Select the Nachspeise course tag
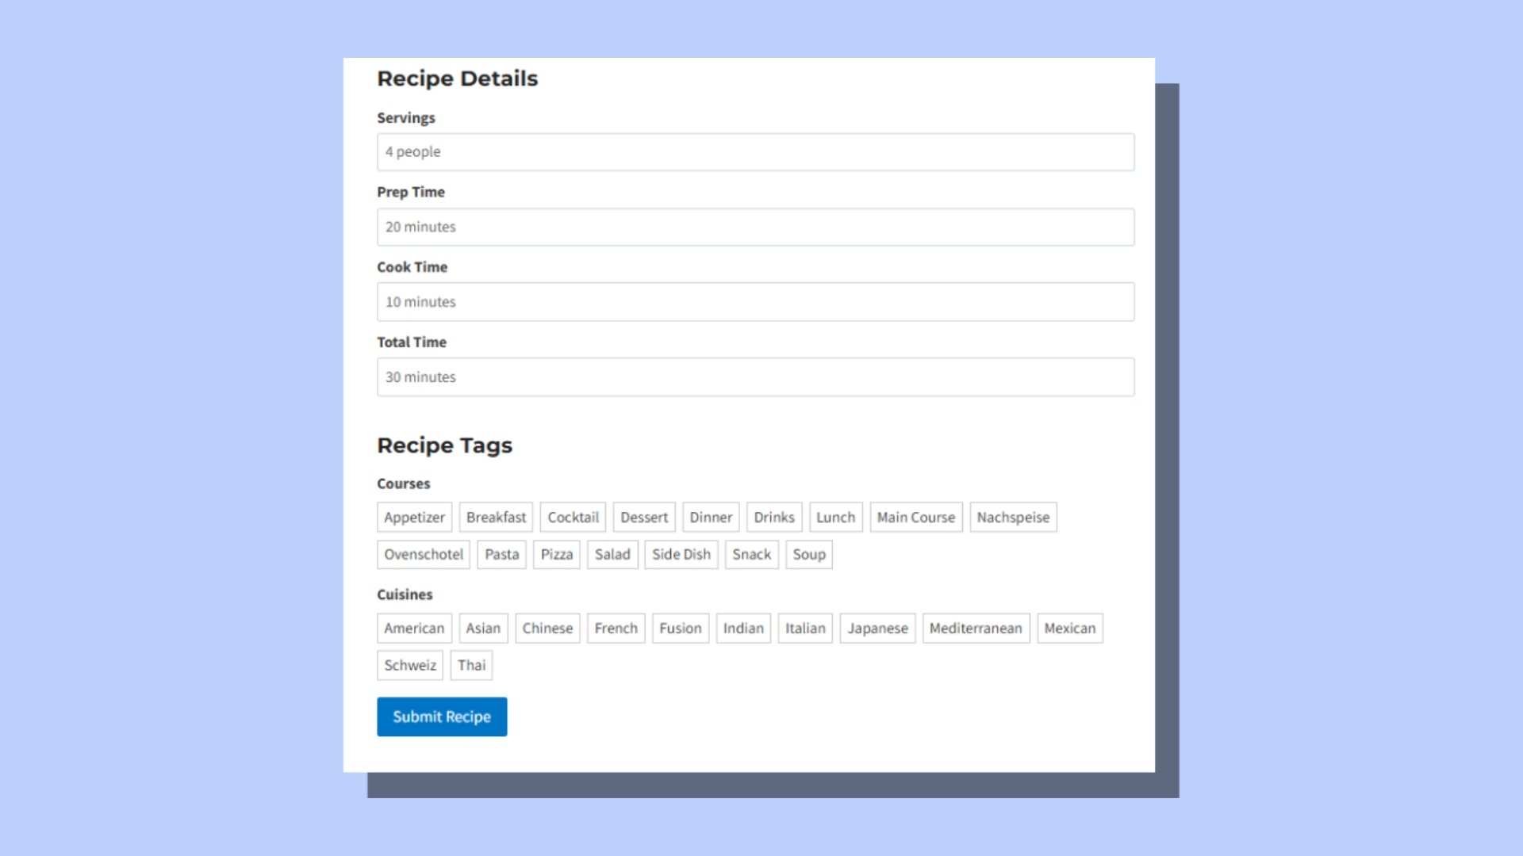 point(1013,518)
